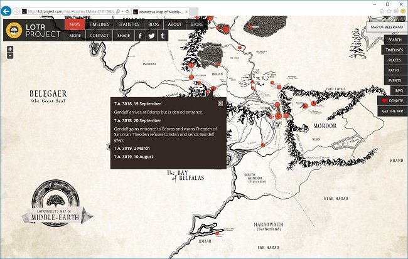Screen dimensions: 408x259
Task: Open a new browser tab
Action: 193,12
